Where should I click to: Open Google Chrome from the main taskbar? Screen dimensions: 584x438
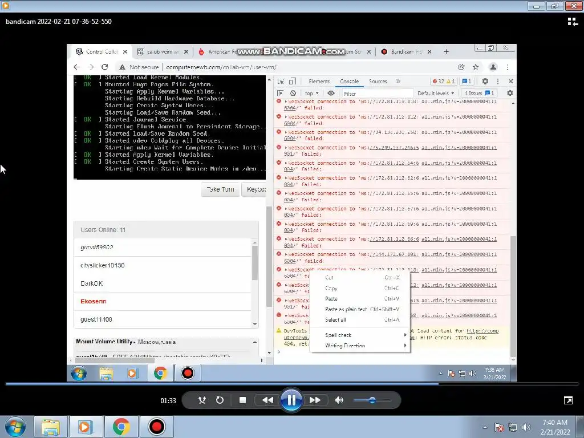click(x=121, y=427)
